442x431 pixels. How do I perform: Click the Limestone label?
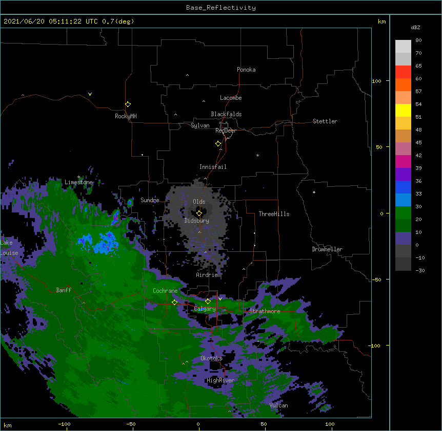(x=78, y=182)
